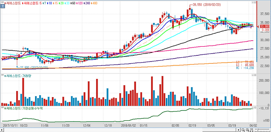Image resolution: width=271 pixels, height=132 pixels.
Task: Click the price panel small pin icon
Action: [x=253, y=3]
